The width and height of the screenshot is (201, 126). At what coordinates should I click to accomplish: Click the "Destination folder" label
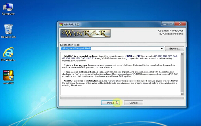pos(70,45)
